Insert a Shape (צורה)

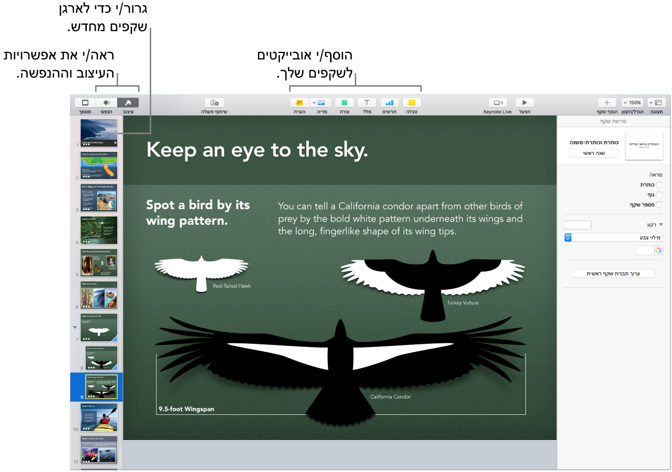344,103
